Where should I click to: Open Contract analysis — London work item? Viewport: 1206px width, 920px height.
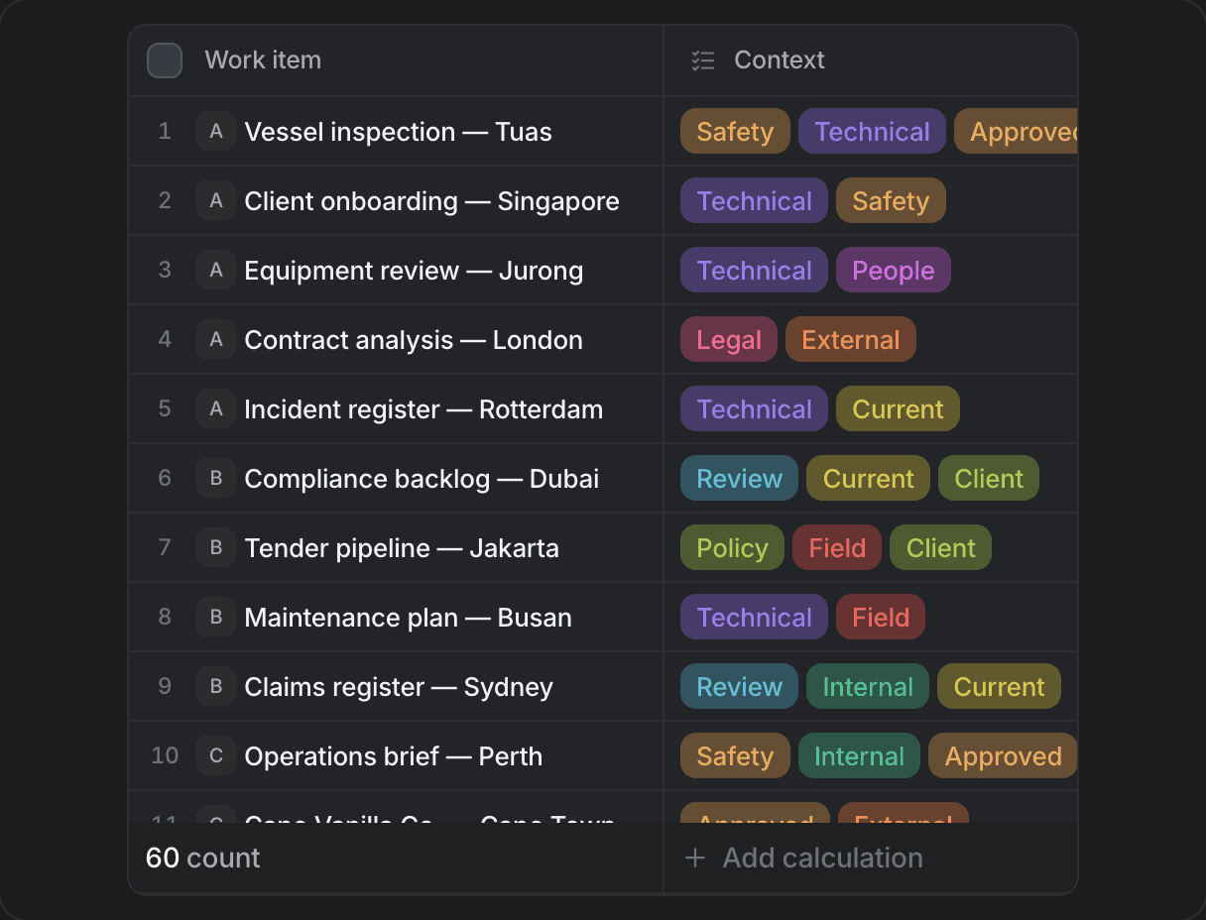414,340
